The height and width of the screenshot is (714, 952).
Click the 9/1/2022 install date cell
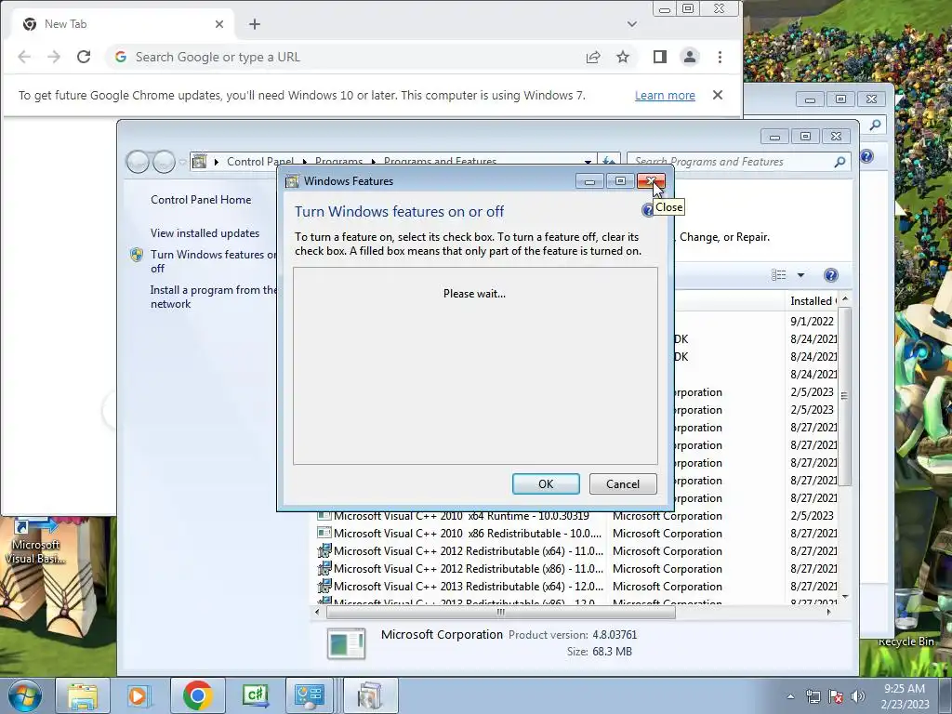point(812,321)
